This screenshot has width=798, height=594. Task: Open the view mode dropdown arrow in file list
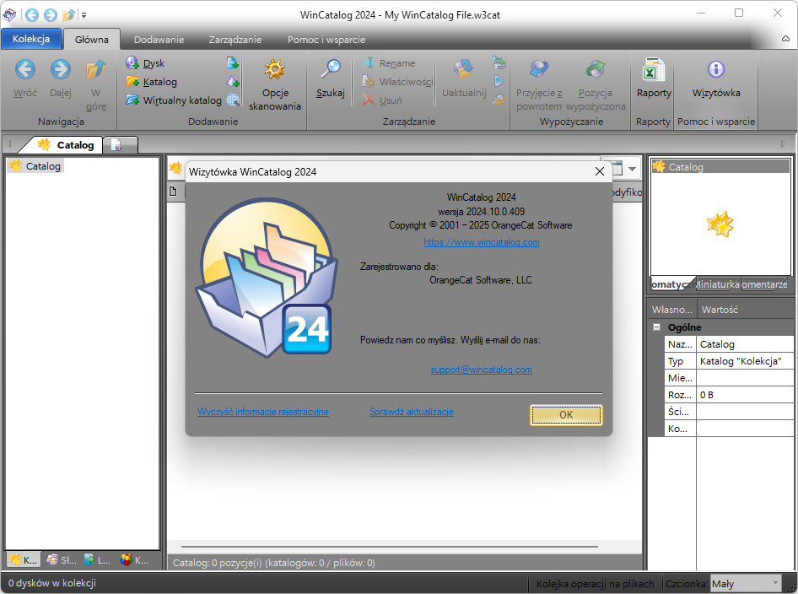(632, 169)
